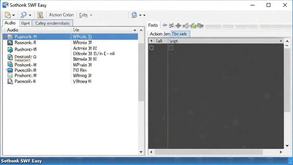Click the beige folder icon left of the green one
The image size is (293, 165).
pos(186,25)
